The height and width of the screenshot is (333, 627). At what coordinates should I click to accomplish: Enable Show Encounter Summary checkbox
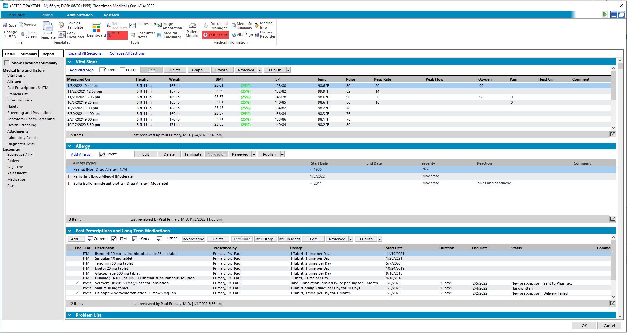[7, 63]
